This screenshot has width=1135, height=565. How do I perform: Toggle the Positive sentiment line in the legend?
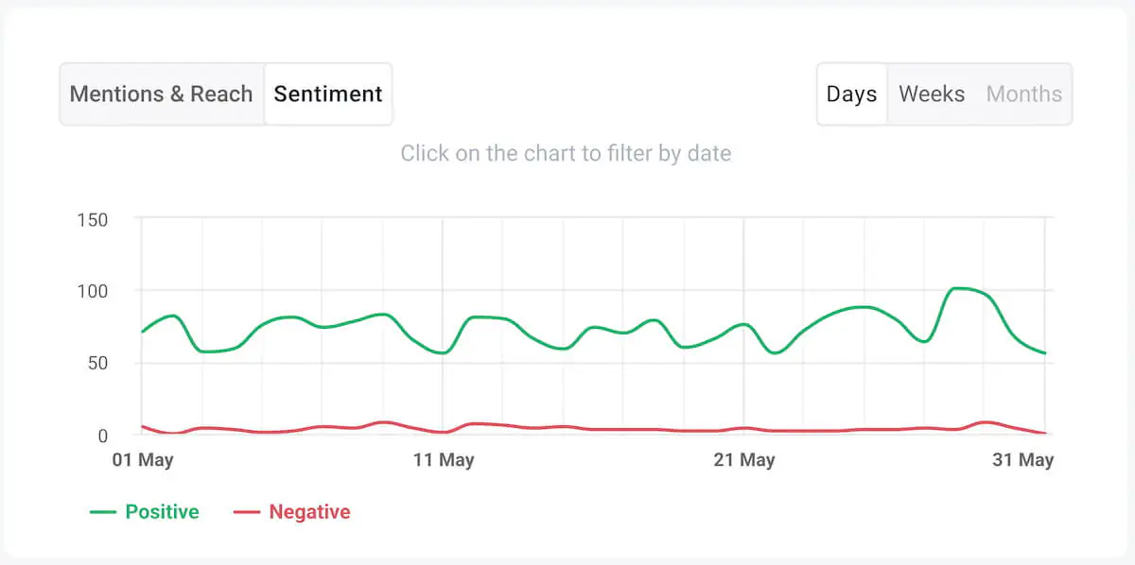pos(161,511)
